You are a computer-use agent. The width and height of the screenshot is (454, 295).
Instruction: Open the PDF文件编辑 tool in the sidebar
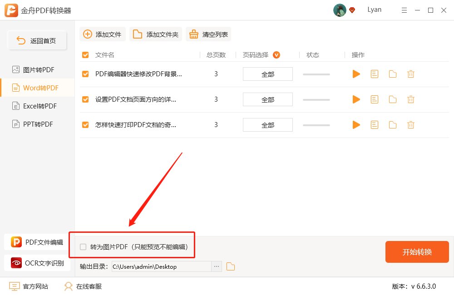pos(36,242)
